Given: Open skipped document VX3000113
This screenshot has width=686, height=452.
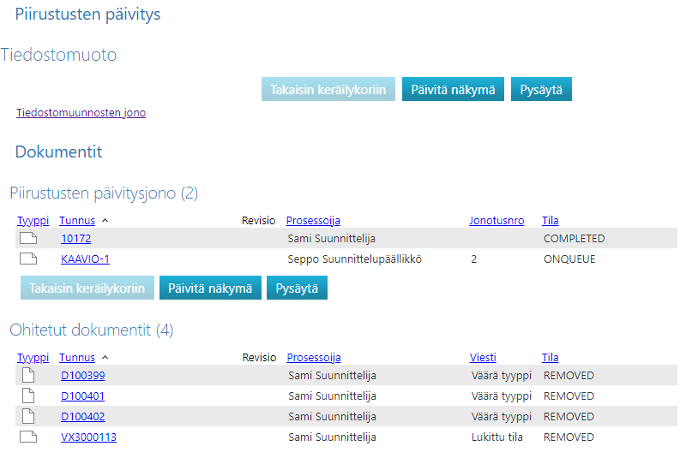Looking at the screenshot, I should click(x=88, y=437).
